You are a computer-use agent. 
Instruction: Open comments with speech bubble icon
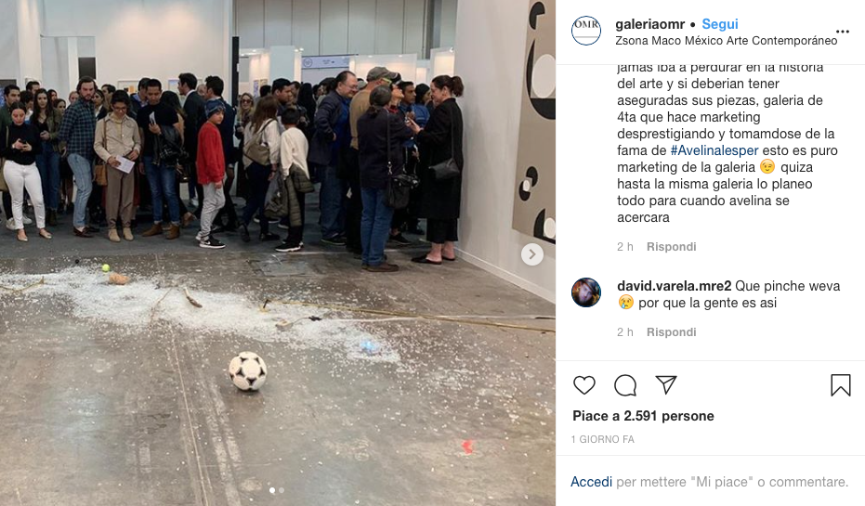pyautogui.click(x=625, y=384)
